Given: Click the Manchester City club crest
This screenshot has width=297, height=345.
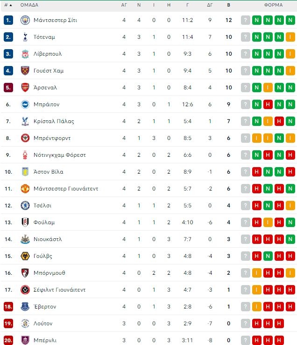Looking at the screenshot, I should [25, 20].
